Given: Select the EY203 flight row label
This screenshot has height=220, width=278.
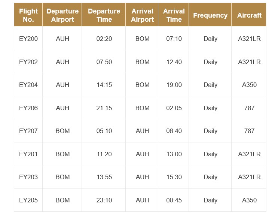Looking at the screenshot, I should pos(28,177).
